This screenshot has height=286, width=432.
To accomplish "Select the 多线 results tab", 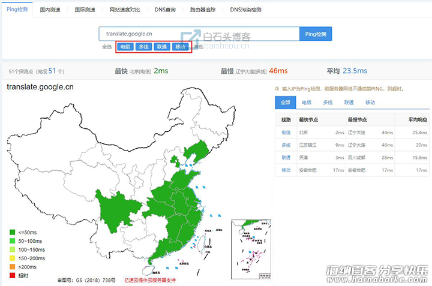I will pos(328,103).
